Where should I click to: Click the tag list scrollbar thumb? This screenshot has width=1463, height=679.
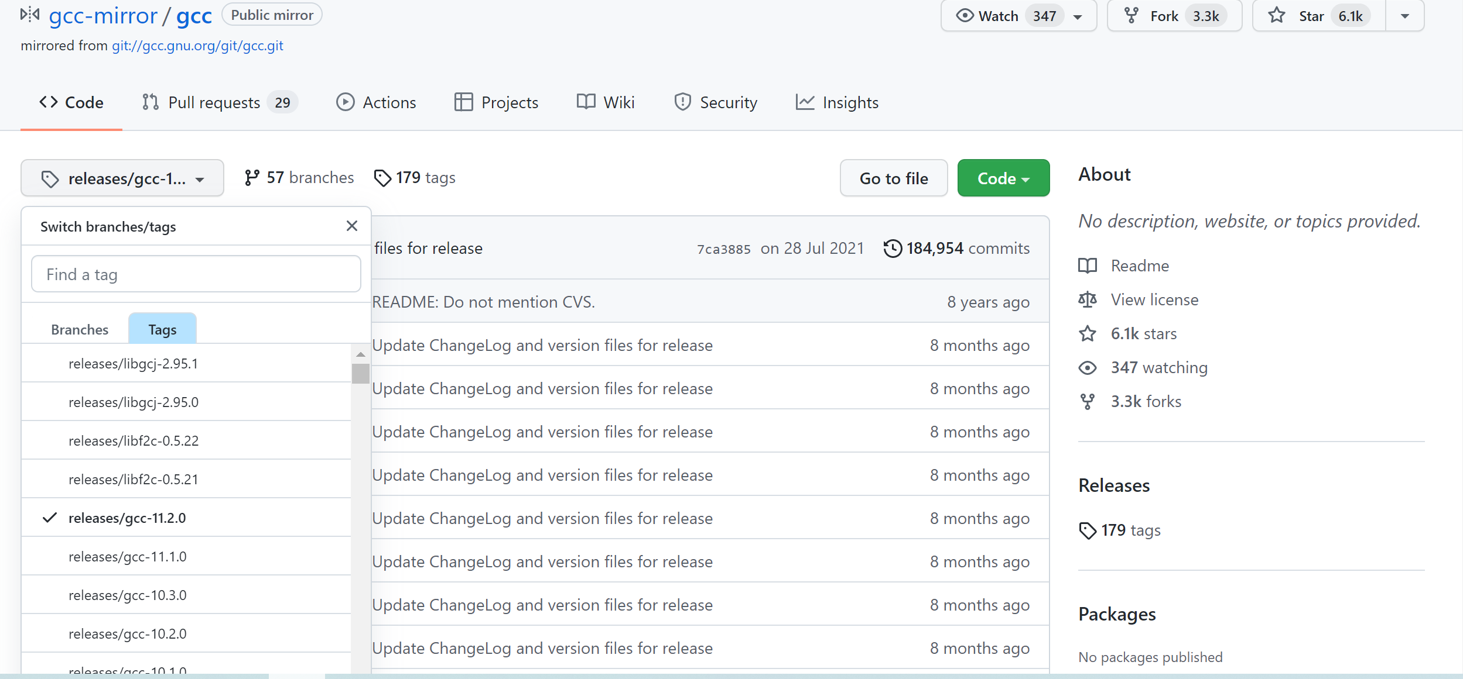click(x=360, y=373)
